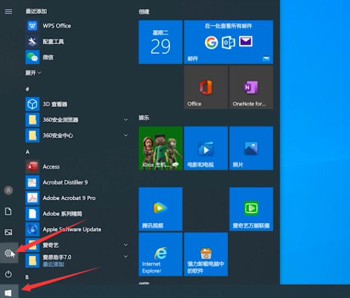Open the 360安全中心 folder
Image resolution: width=350 pixels, height=298 pixels.
[77, 136]
